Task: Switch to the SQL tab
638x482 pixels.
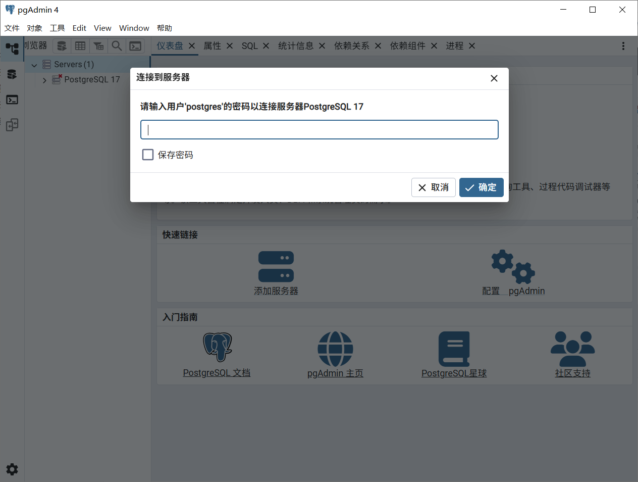Action: tap(249, 46)
